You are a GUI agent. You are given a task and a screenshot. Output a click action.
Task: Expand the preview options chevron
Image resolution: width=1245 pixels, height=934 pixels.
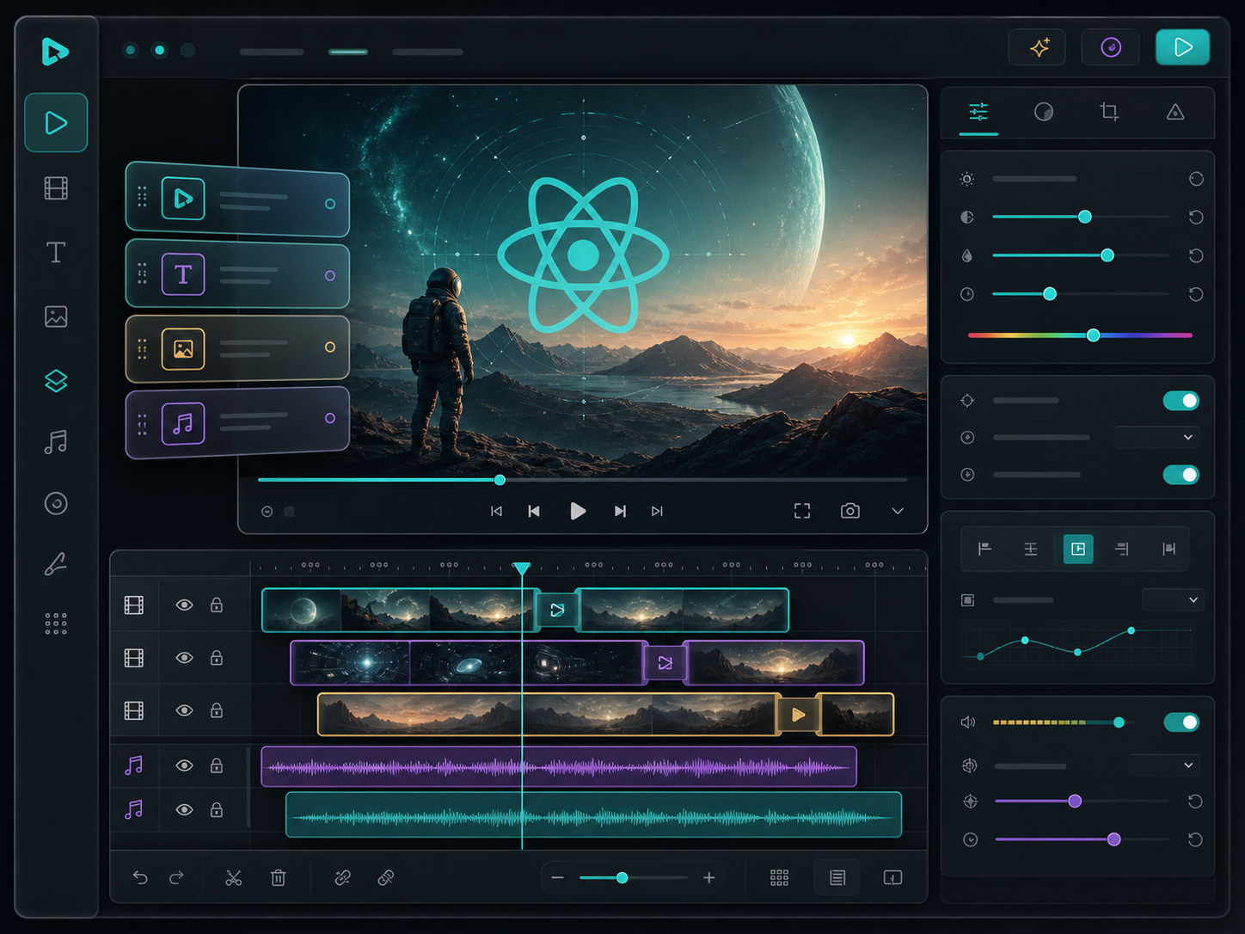coord(898,511)
